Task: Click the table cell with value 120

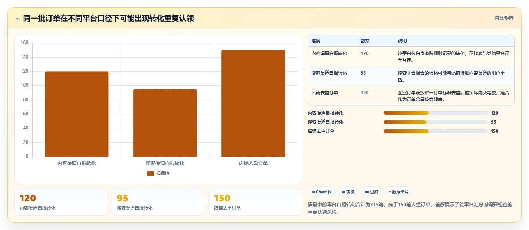Action: [x=365, y=53]
